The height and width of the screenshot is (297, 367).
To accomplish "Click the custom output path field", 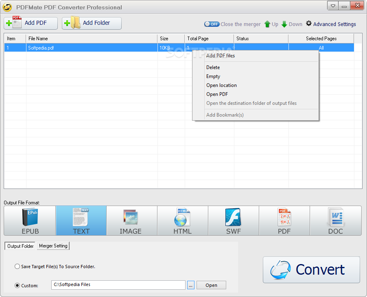I will pos(118,285).
